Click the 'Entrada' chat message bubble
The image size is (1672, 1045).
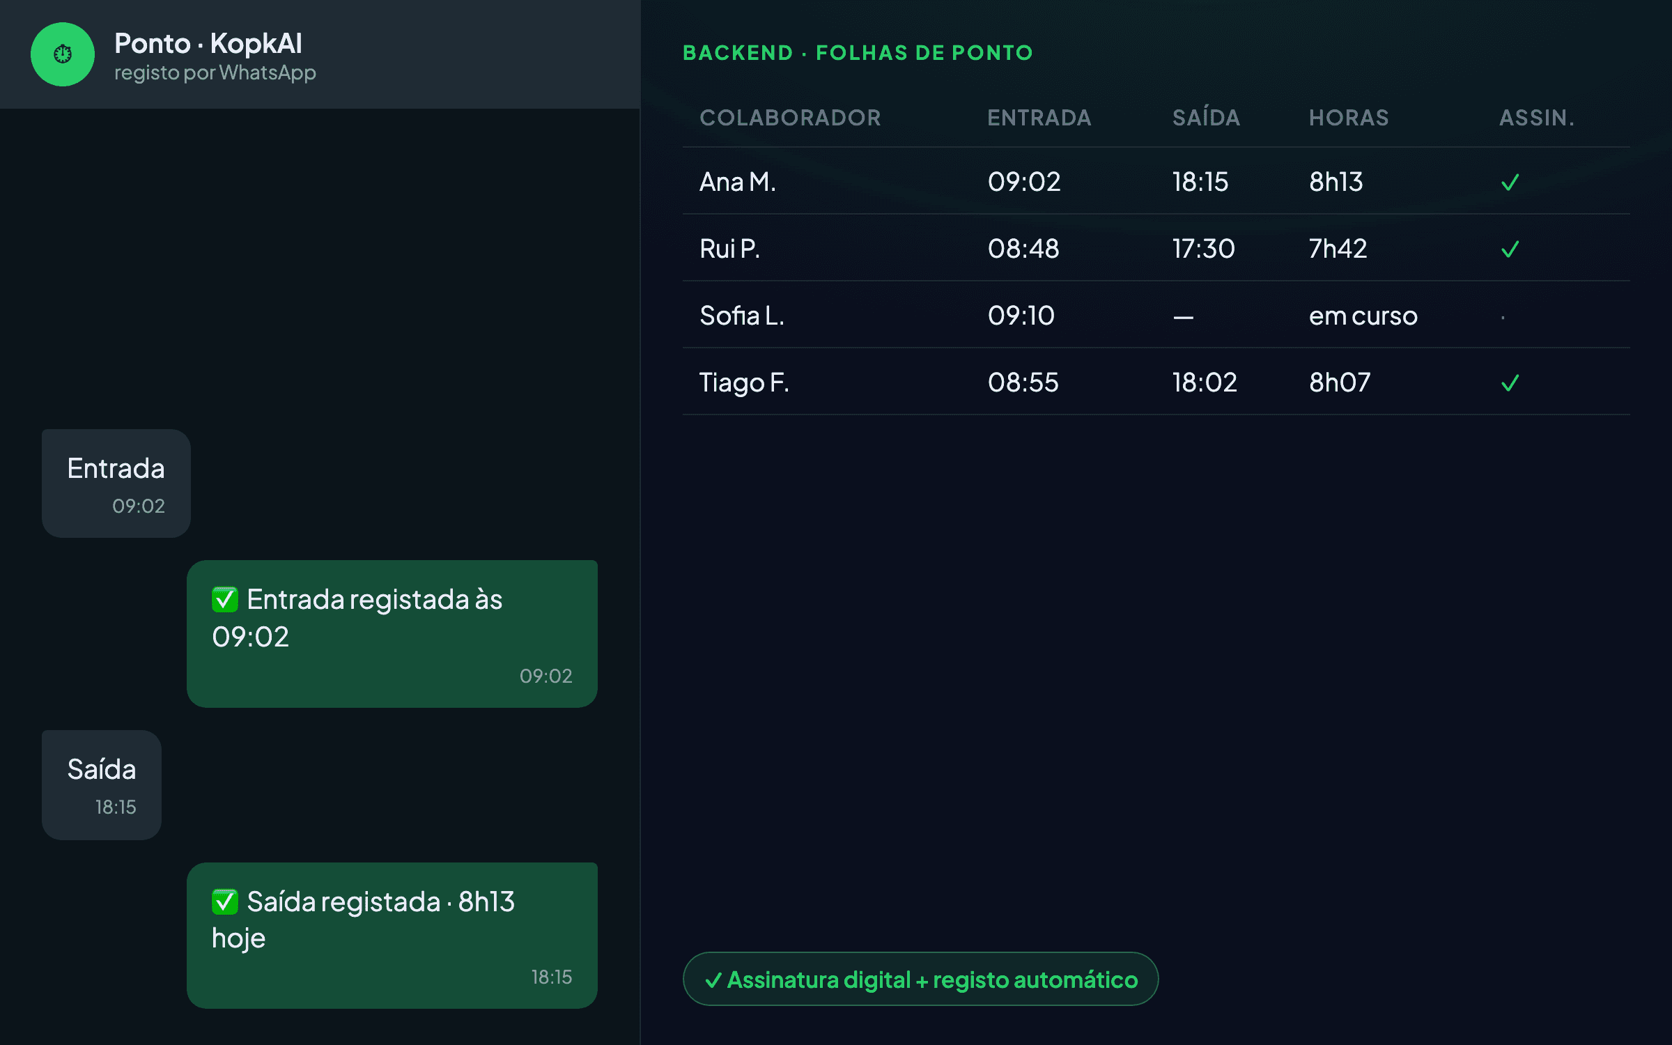click(x=116, y=483)
